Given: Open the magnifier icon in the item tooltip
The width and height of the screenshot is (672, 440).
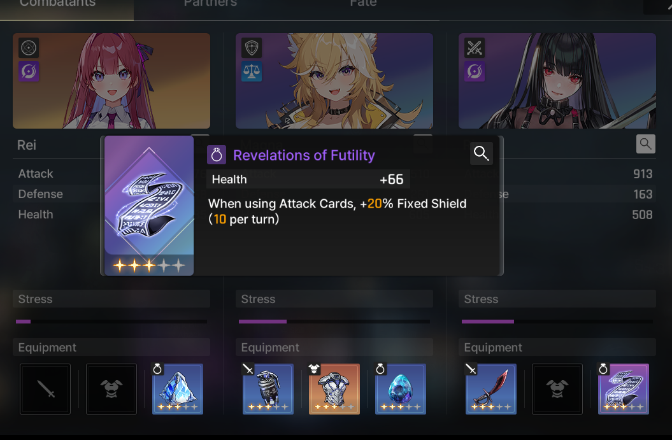Looking at the screenshot, I should [482, 153].
